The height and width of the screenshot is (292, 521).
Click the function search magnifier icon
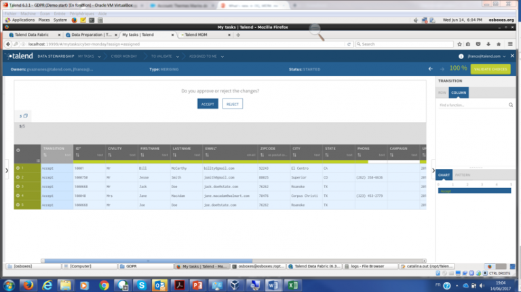point(511,105)
